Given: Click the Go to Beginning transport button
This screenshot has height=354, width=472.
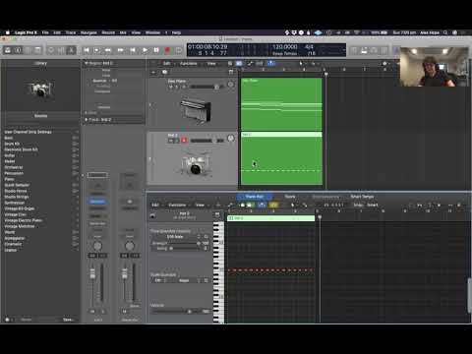Looking at the screenshot, I should point(87,50).
